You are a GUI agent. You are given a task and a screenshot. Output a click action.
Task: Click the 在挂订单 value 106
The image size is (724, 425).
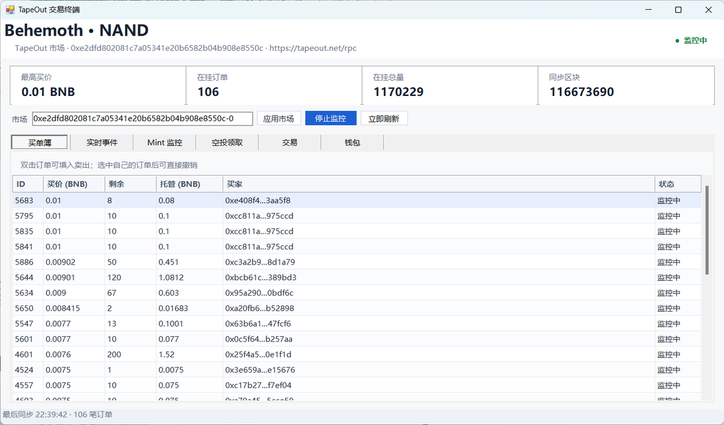tap(208, 92)
